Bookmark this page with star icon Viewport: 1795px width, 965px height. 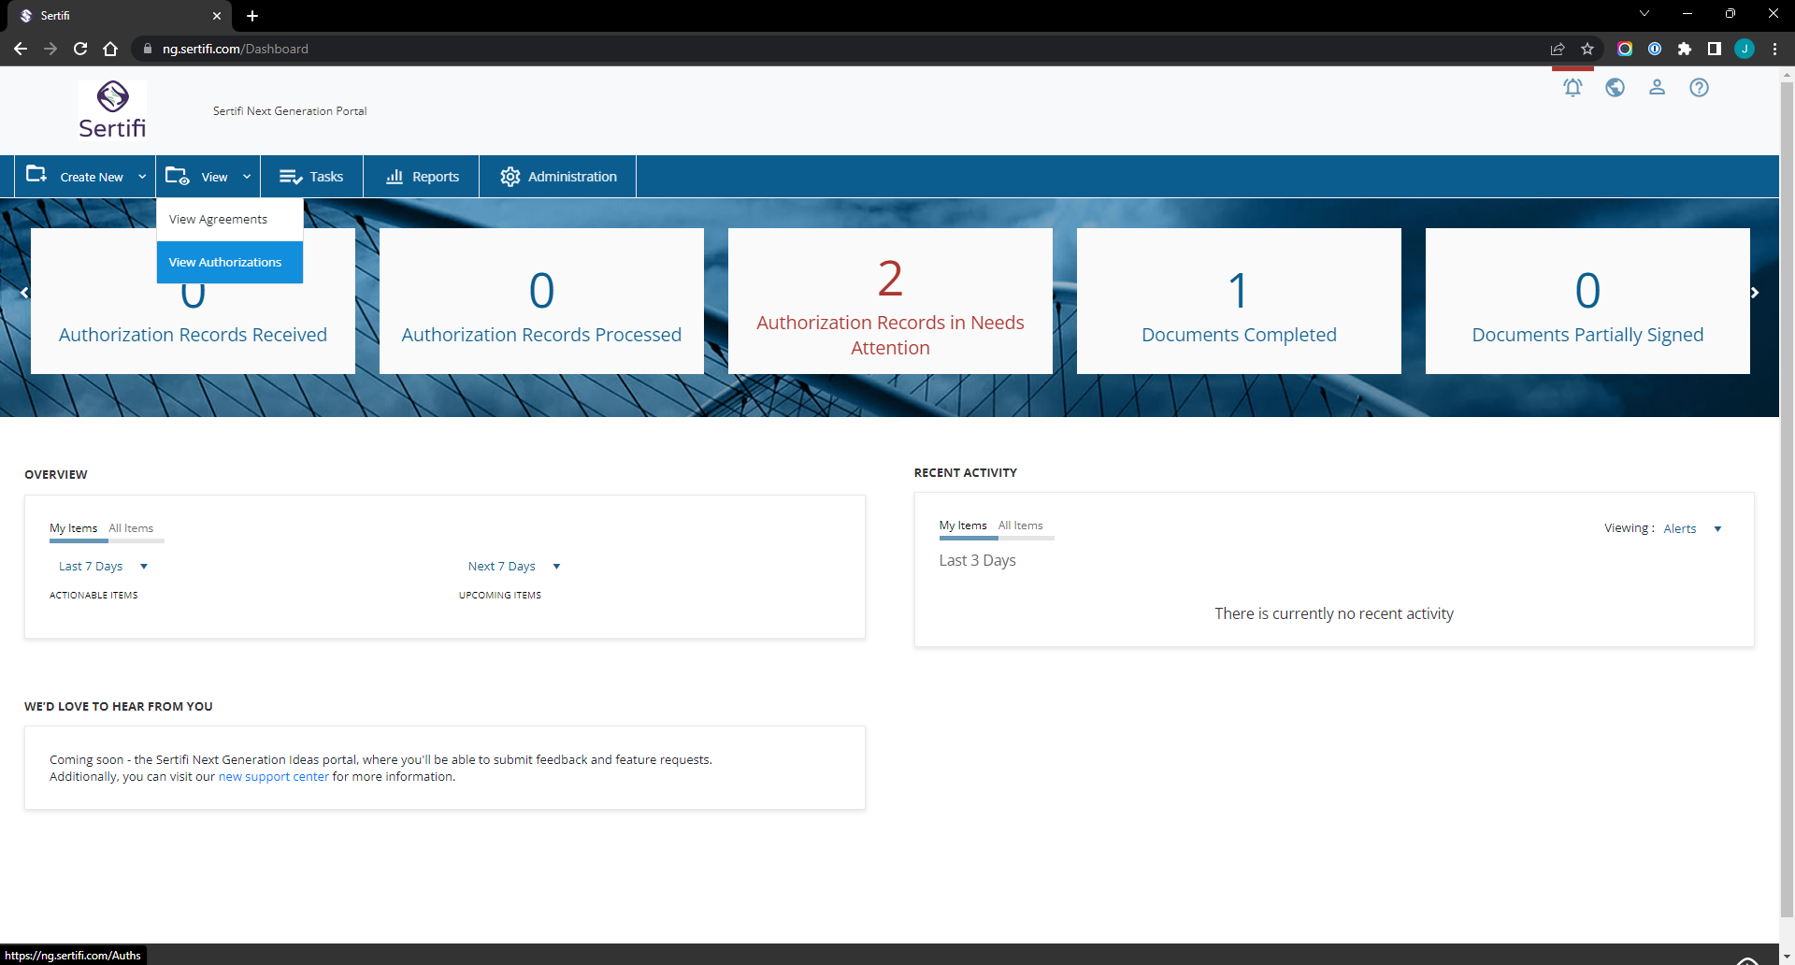point(1587,49)
